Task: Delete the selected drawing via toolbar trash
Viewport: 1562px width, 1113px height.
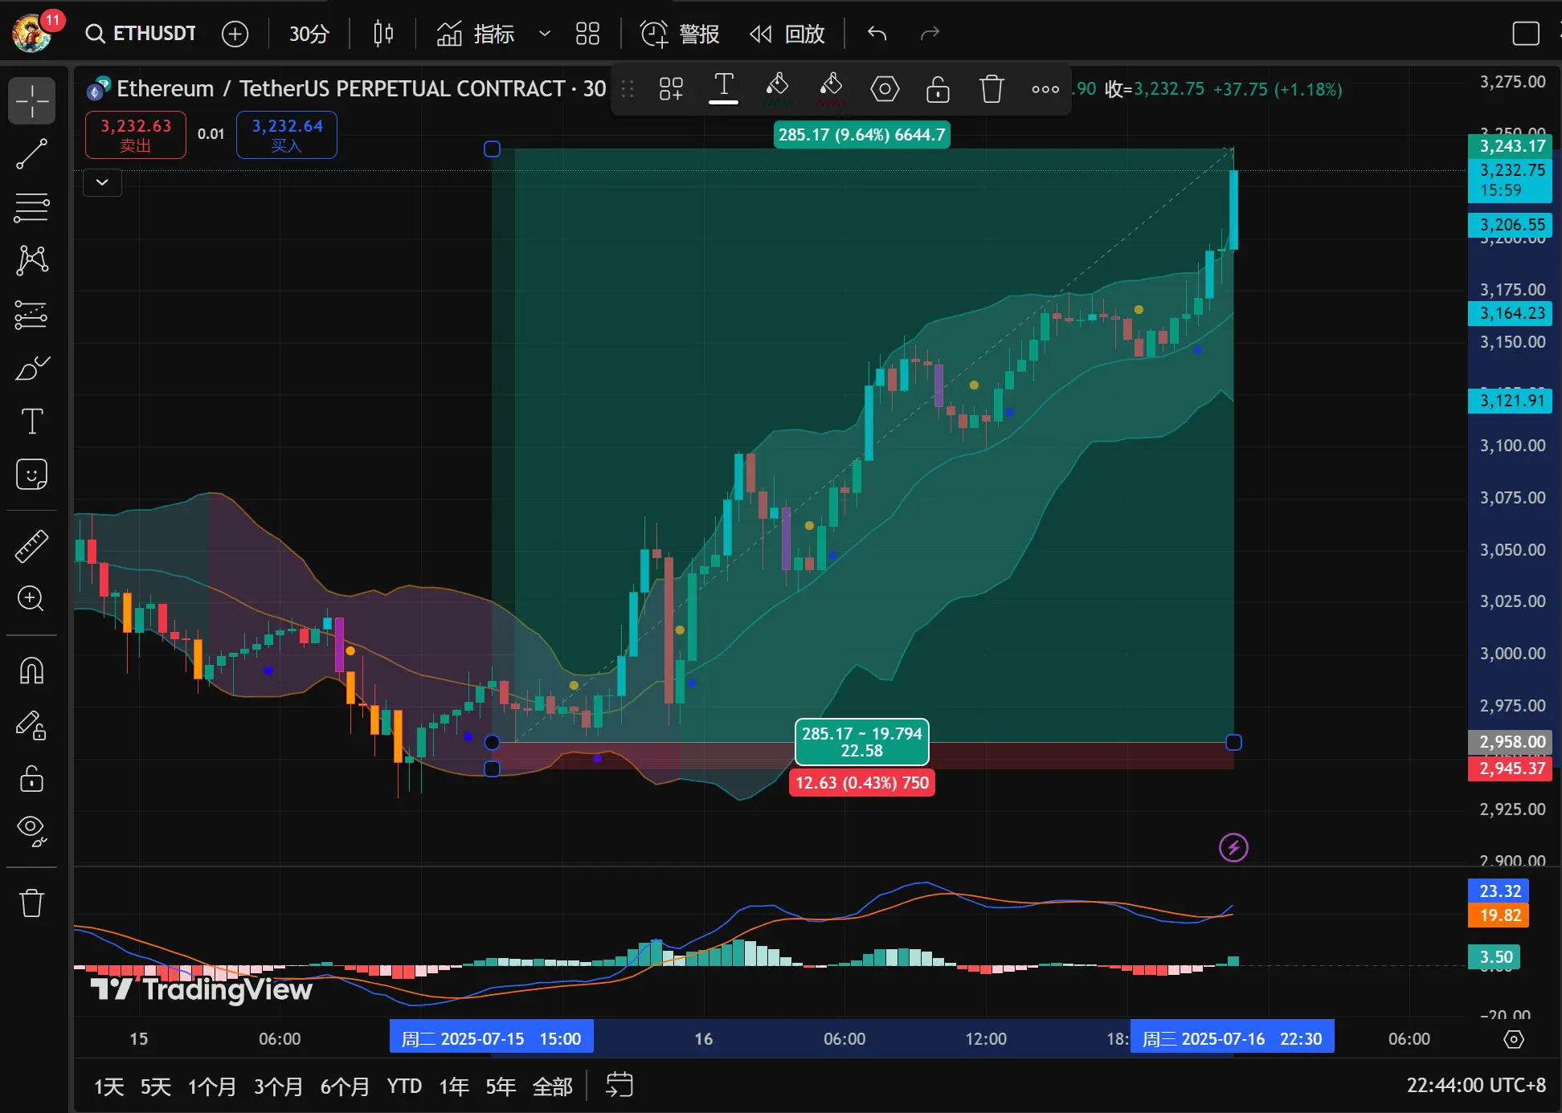Action: 992,88
